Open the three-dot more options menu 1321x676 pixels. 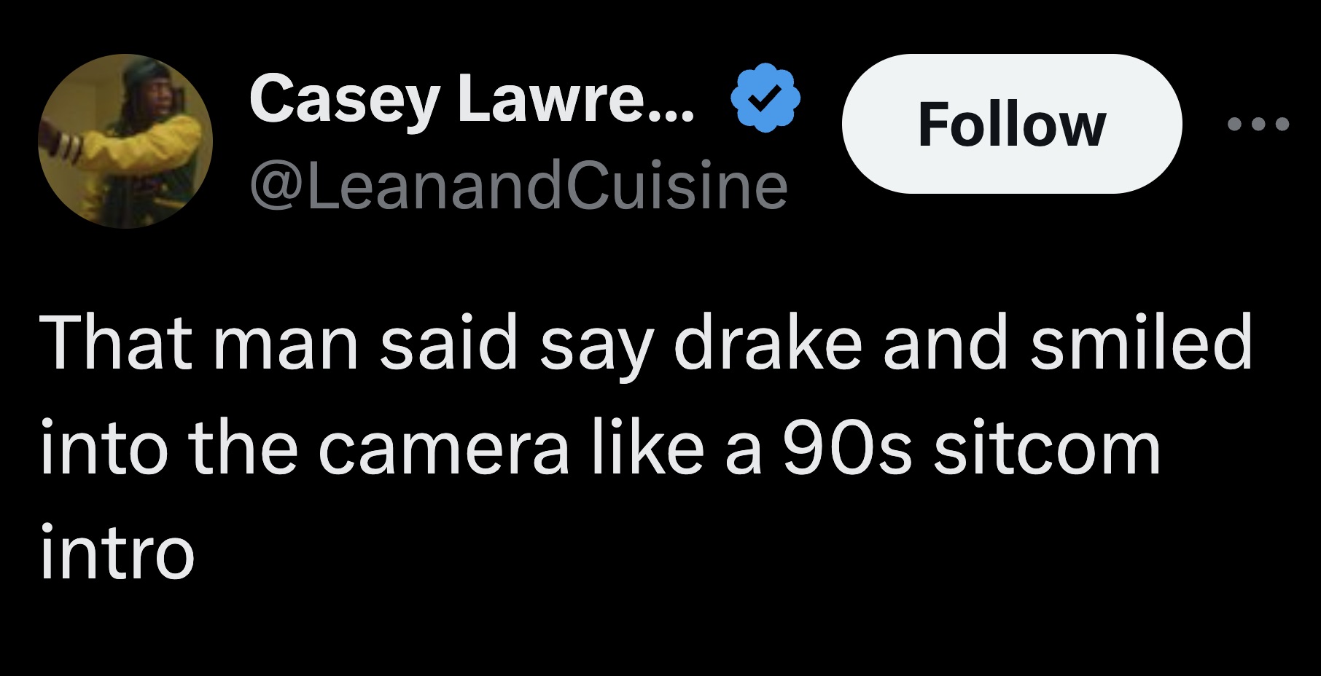tap(1258, 125)
